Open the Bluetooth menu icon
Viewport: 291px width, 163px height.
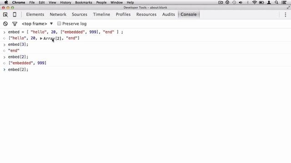coord(247,2)
